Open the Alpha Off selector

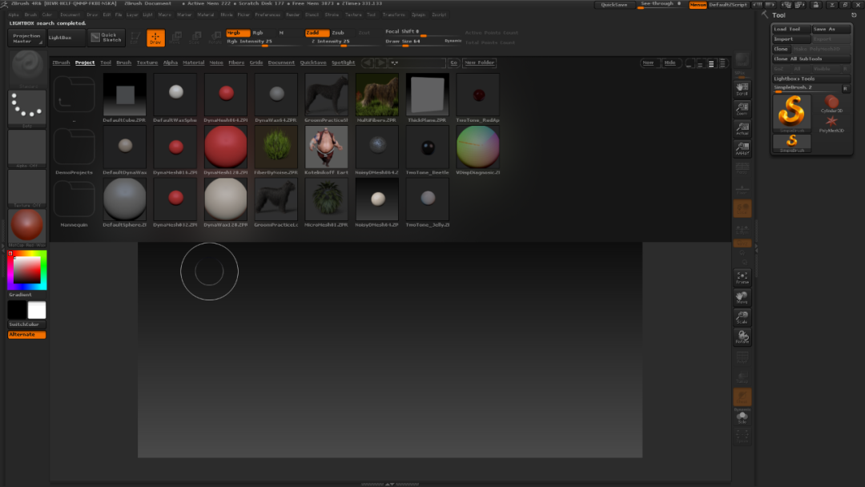(26, 148)
